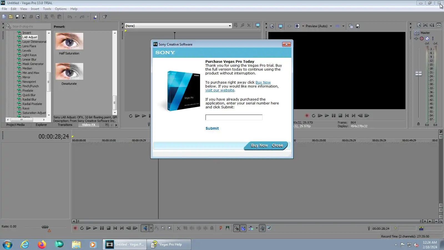This screenshot has width=444, height=250.
Task: Open the Insert menu
Action: (x=35, y=9)
